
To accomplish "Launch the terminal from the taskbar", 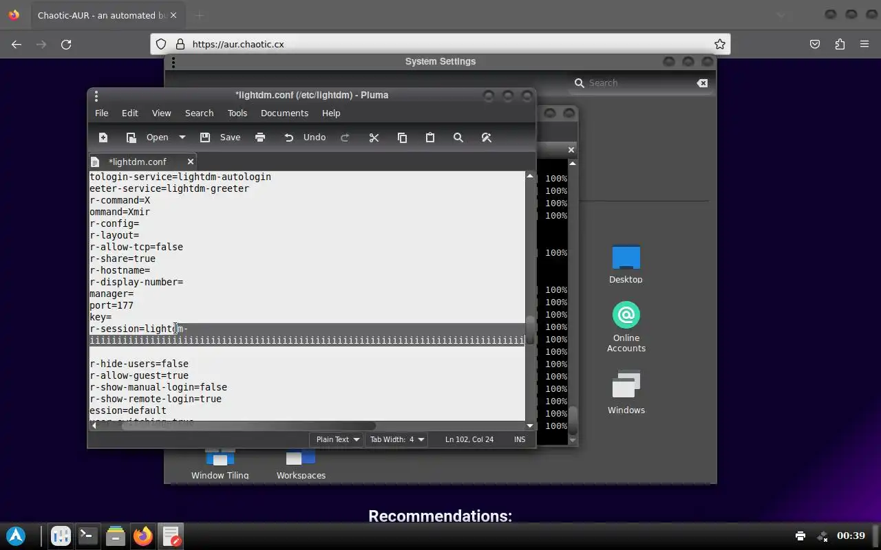I will tap(87, 536).
